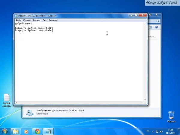Click the vertical scrollbar up arrow in Notepad

[145, 24]
